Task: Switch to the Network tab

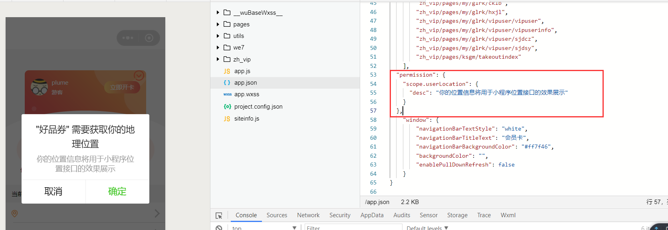Action: pos(308,215)
